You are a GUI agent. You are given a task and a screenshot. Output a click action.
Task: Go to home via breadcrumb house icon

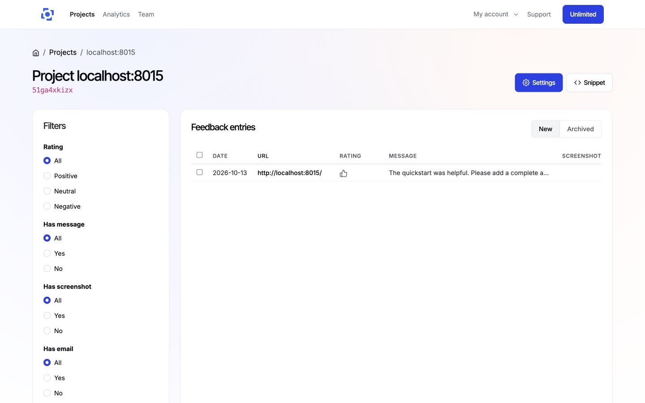tap(36, 53)
